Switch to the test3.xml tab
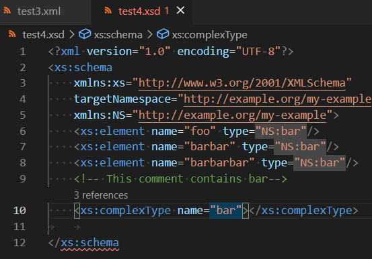 pos(39,11)
